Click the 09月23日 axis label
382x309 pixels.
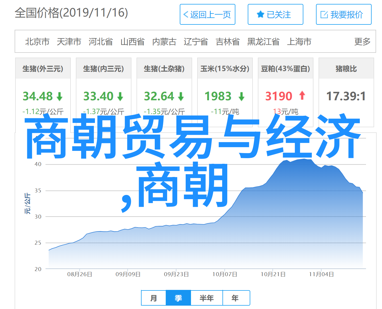tap(176, 274)
